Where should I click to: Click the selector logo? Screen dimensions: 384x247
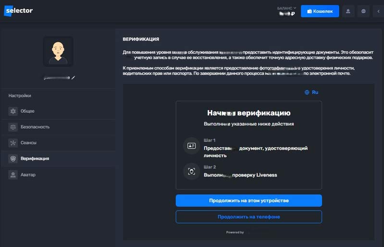coord(18,11)
